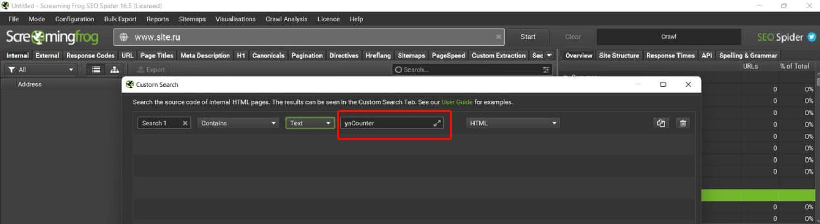Switch to the API tab
820x224 pixels.
707,56
